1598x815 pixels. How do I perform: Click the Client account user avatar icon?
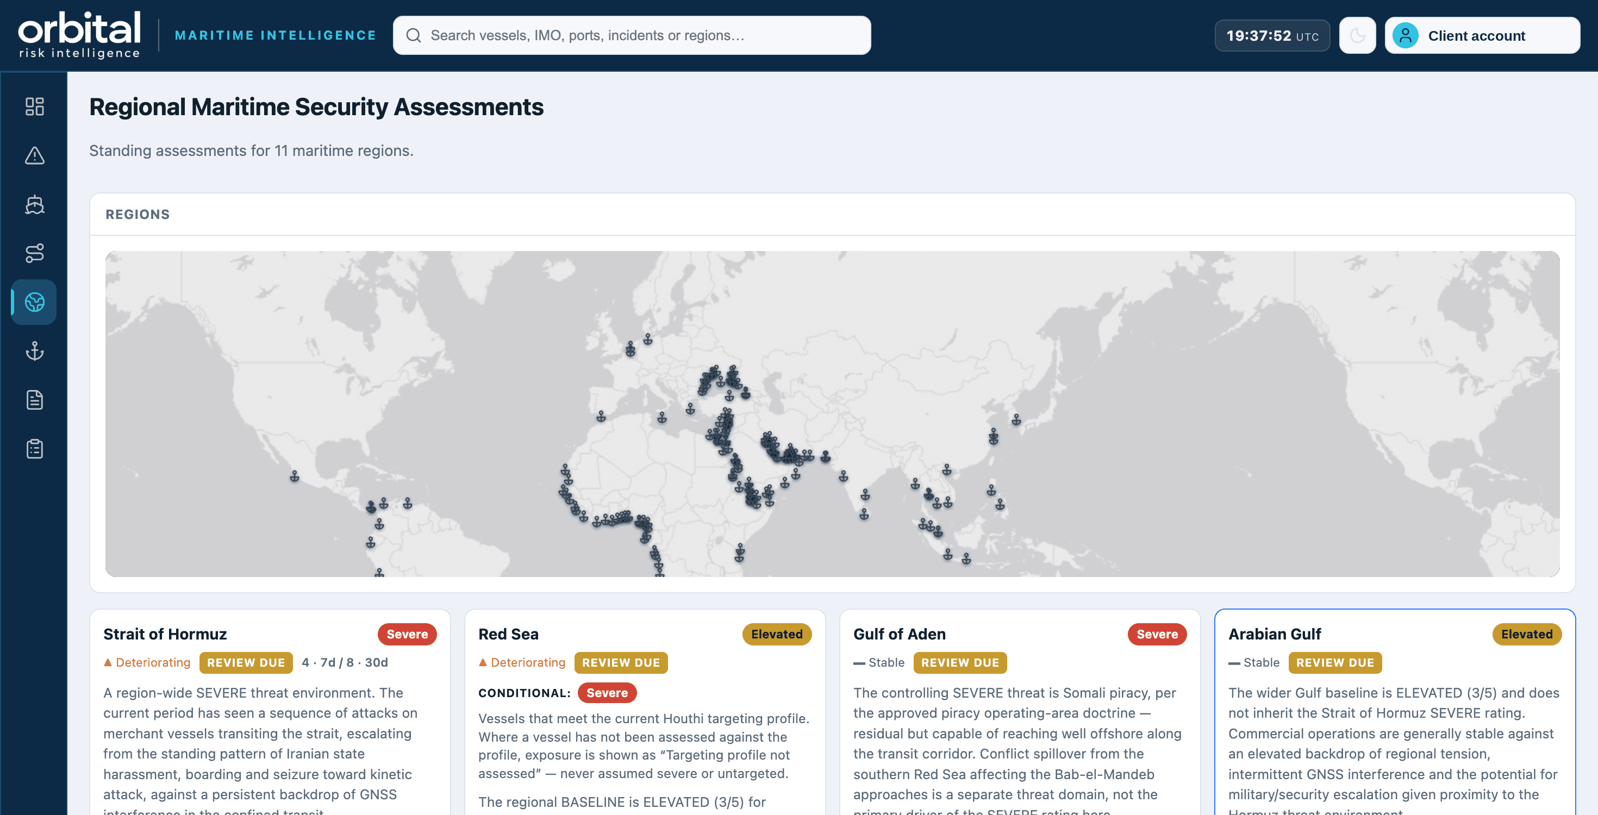(1405, 35)
